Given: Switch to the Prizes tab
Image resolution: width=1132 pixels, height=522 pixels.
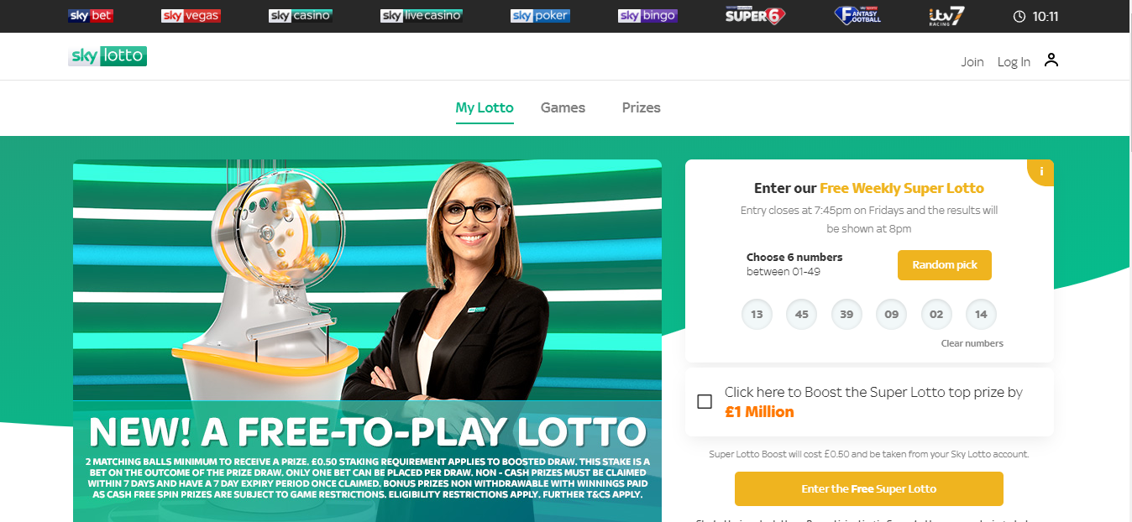Looking at the screenshot, I should pyautogui.click(x=642, y=107).
